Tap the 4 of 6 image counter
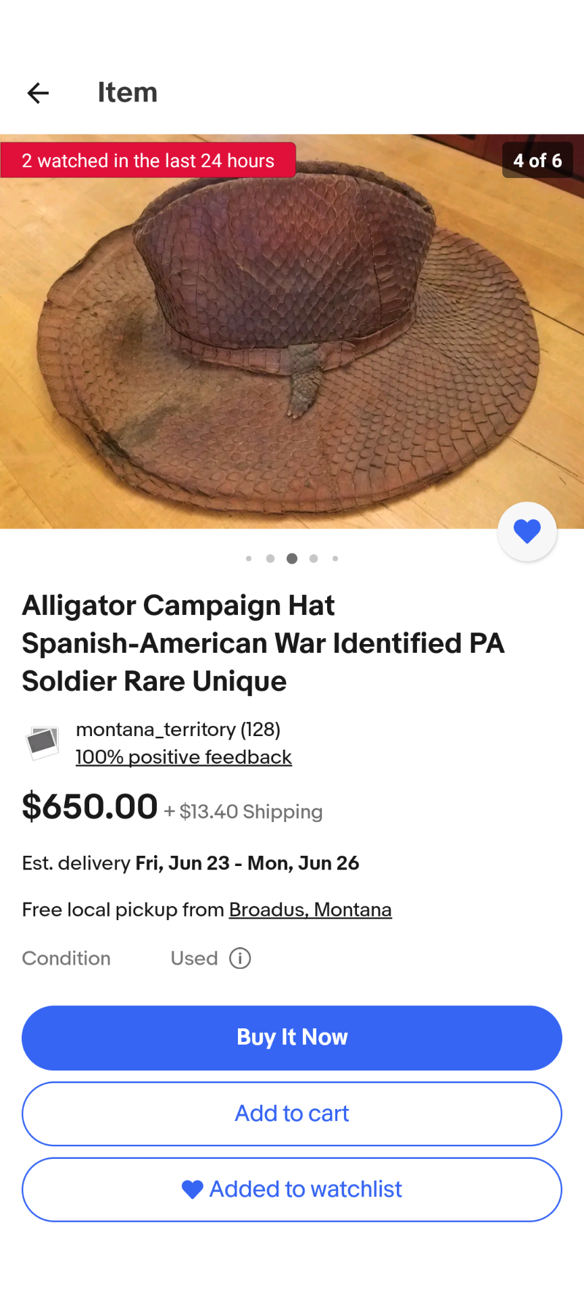 [x=537, y=160]
